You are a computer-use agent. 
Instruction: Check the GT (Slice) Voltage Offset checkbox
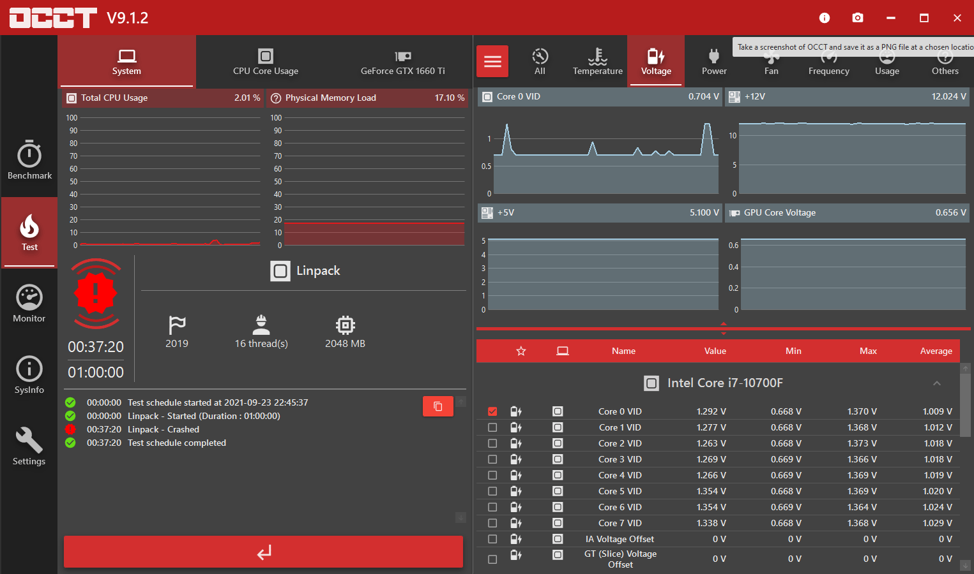(x=492, y=559)
